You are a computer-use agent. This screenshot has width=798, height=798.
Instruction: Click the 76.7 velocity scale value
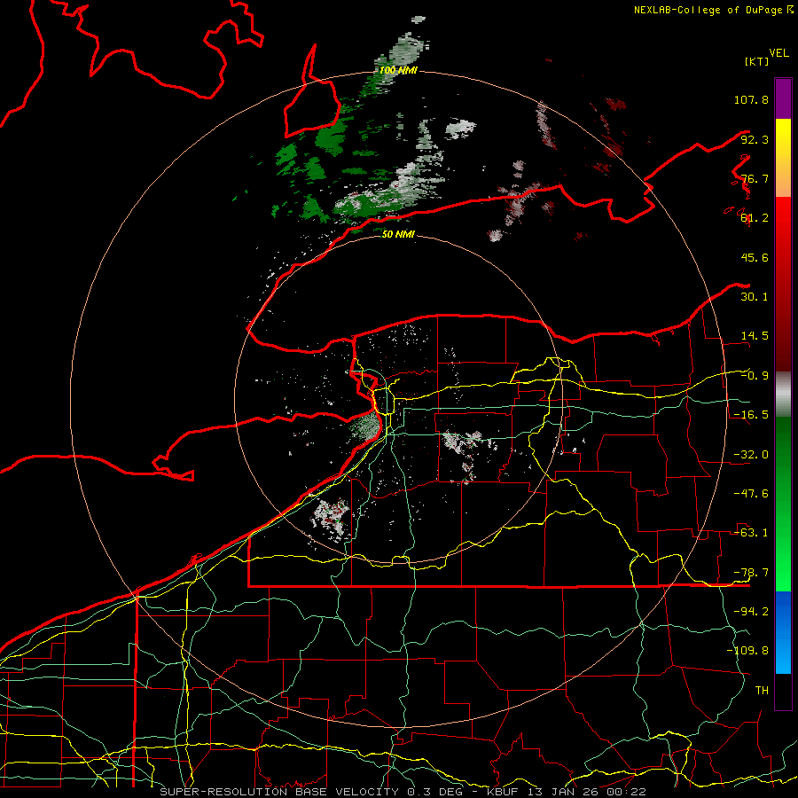(755, 178)
